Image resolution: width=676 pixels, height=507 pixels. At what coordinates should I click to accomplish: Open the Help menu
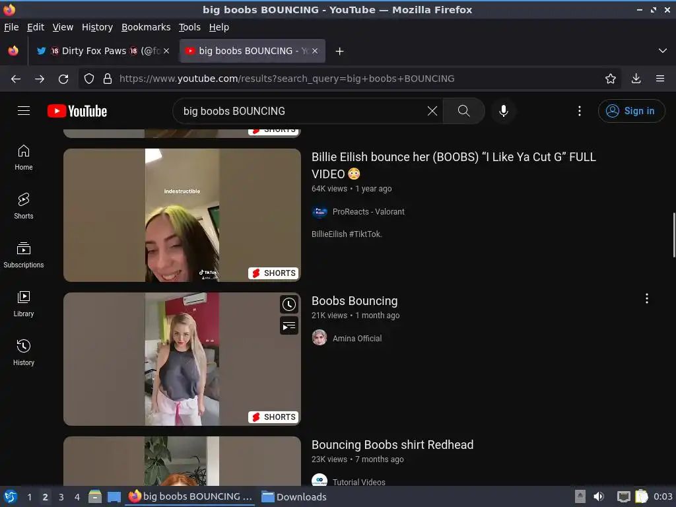(219, 27)
